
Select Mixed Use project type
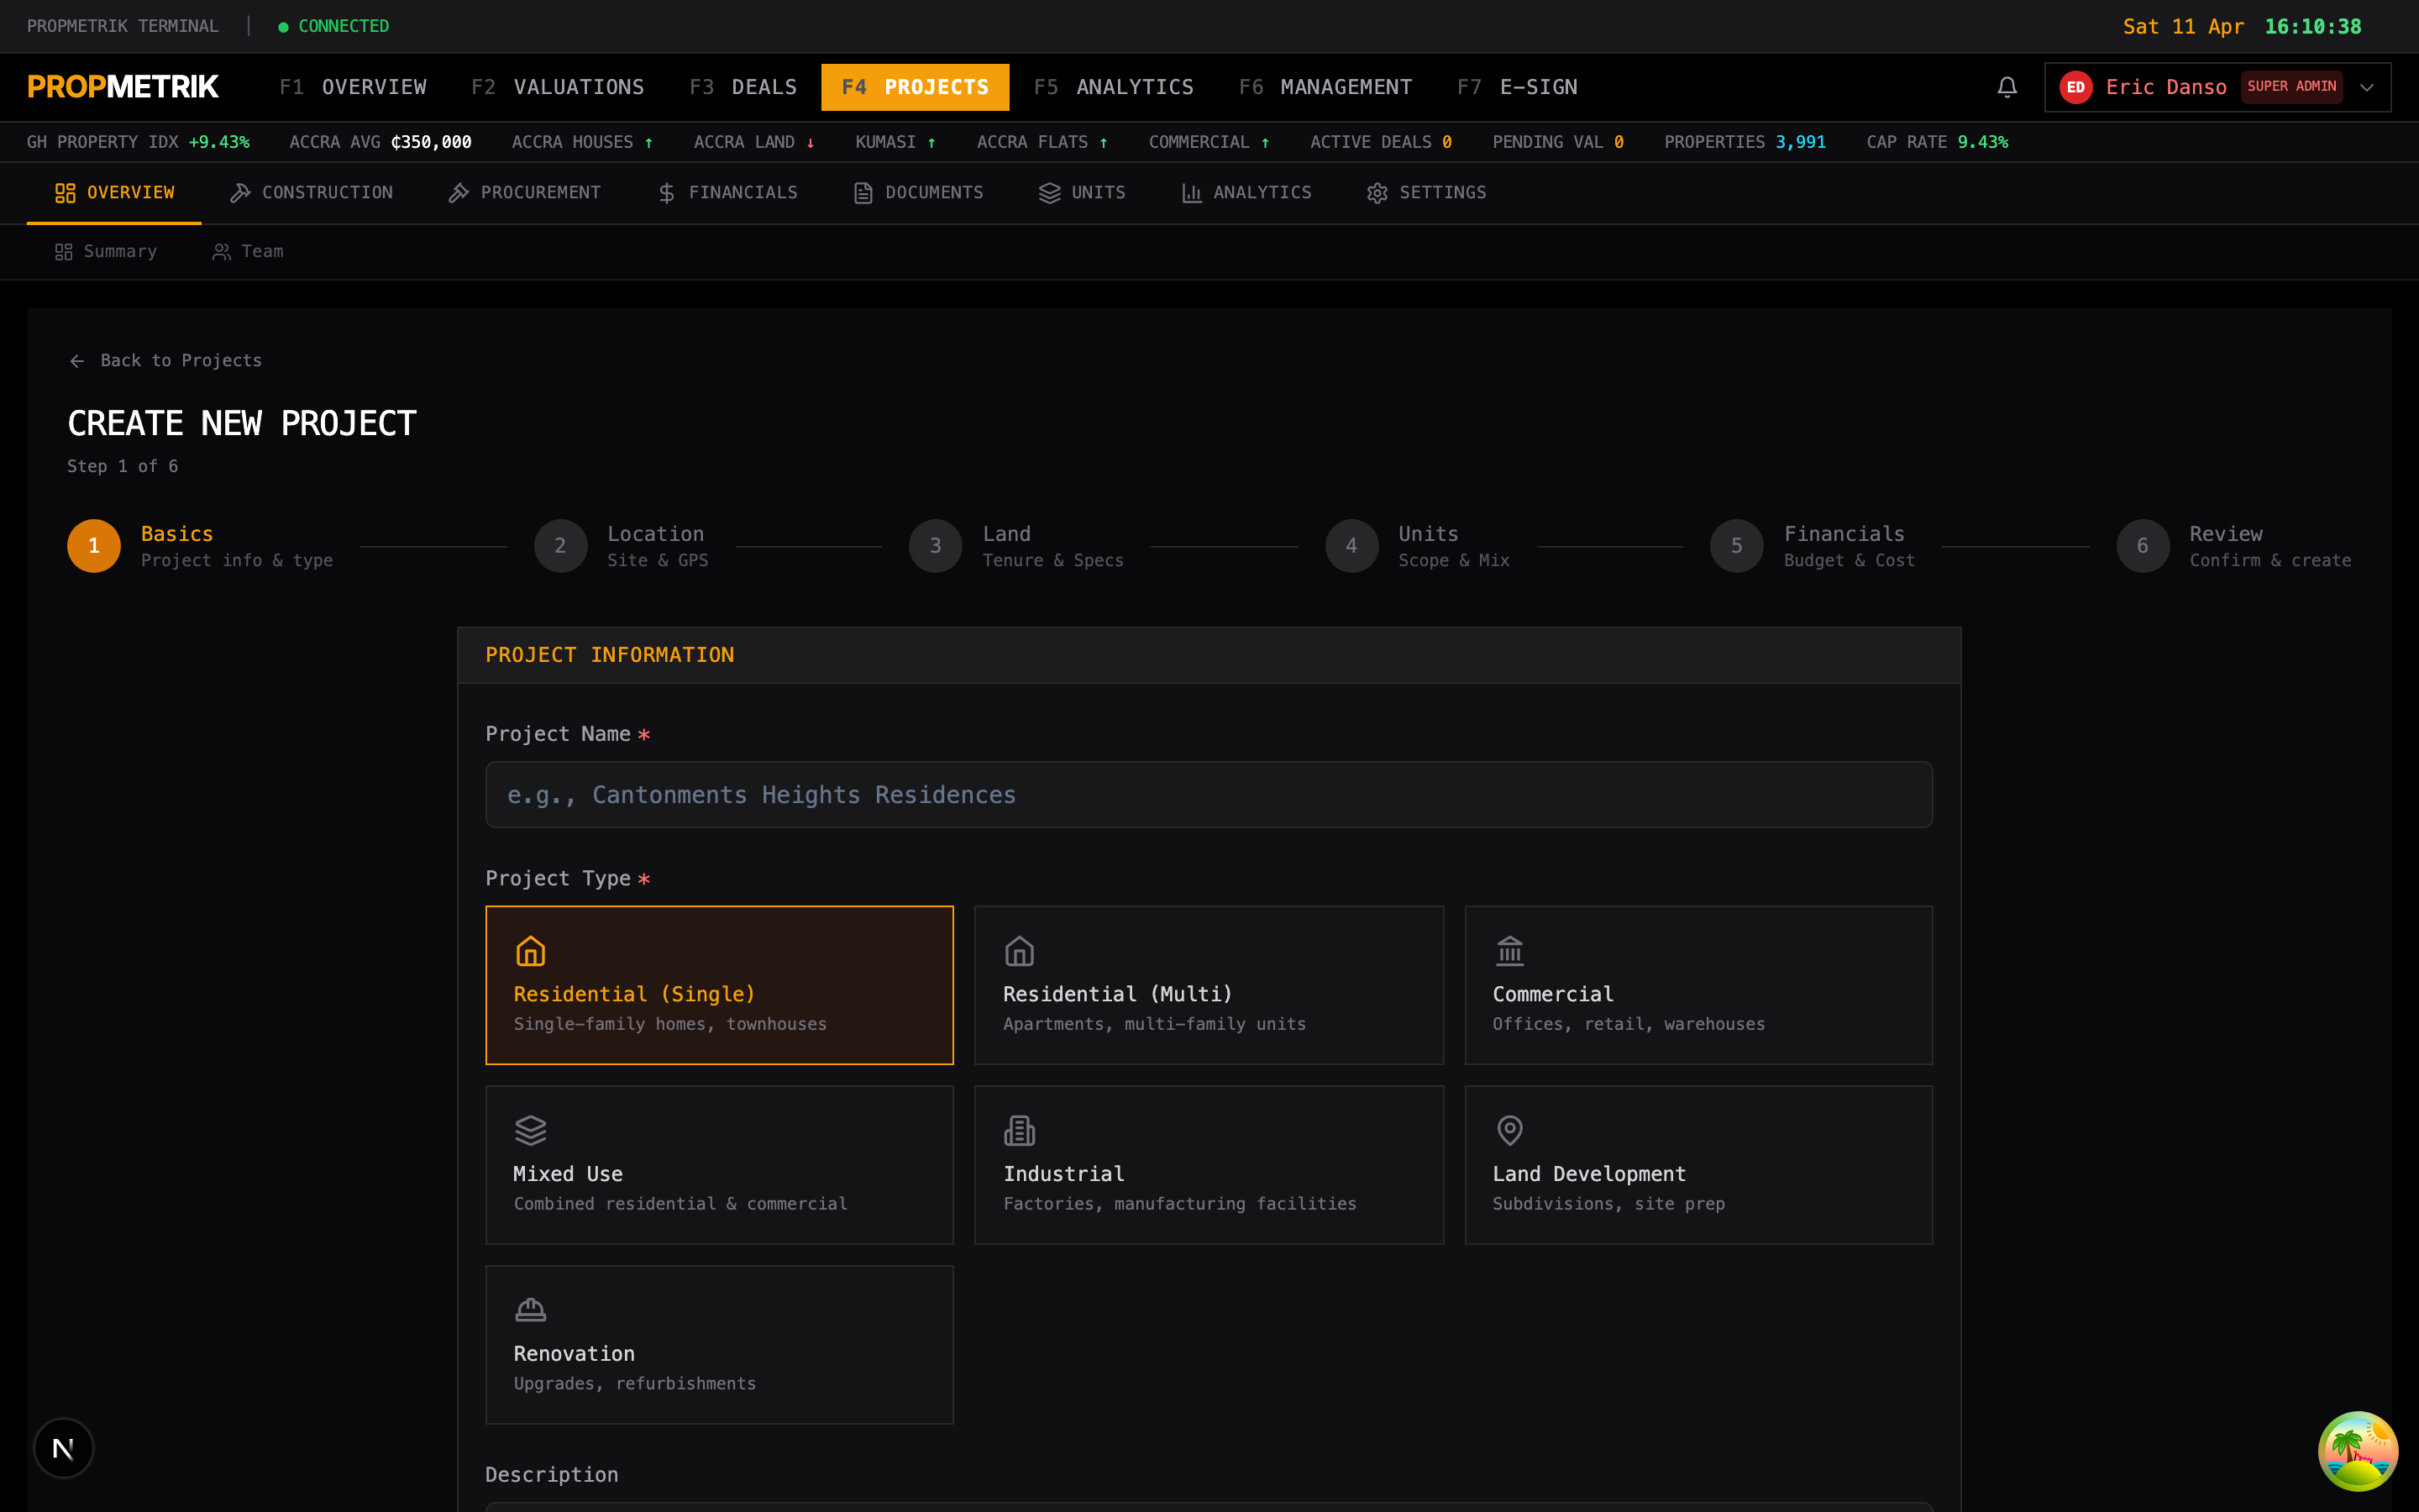719,1165
